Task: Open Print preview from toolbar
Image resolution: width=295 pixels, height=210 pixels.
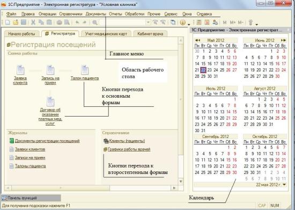Action: (67, 23)
